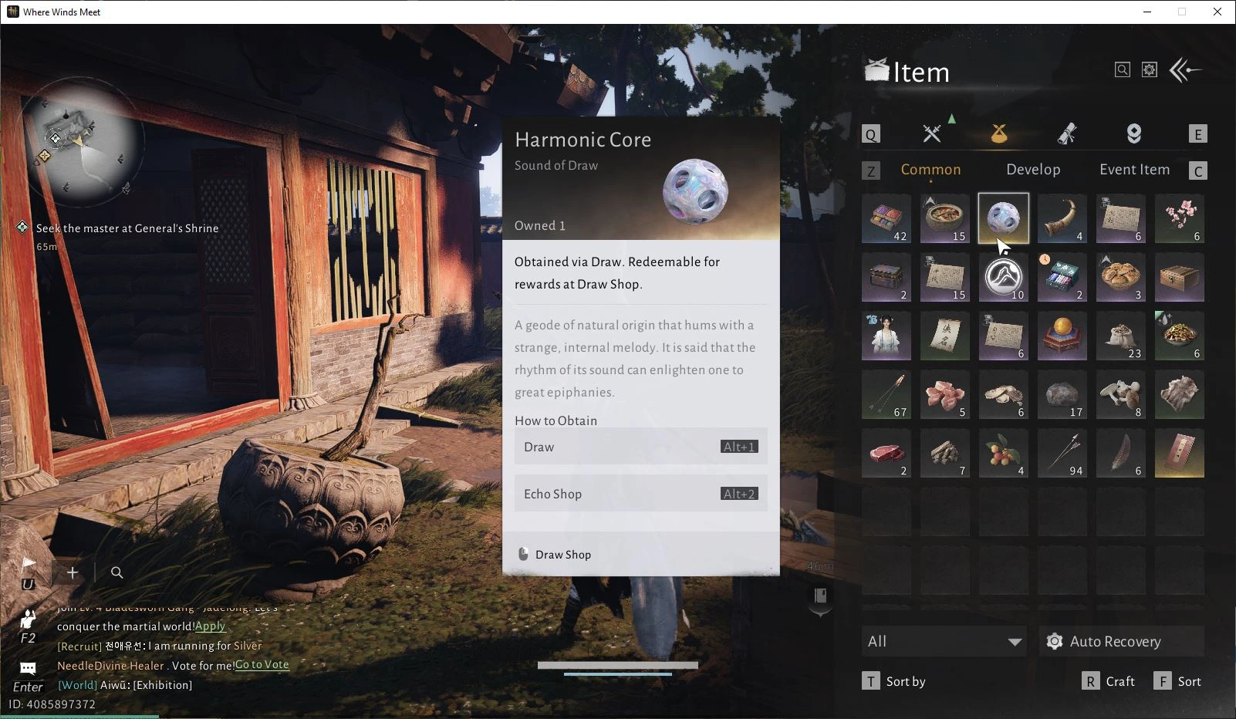Open the fourth inventory category after the scroll
Viewport: 1236px width, 719px height.
(x=1133, y=133)
